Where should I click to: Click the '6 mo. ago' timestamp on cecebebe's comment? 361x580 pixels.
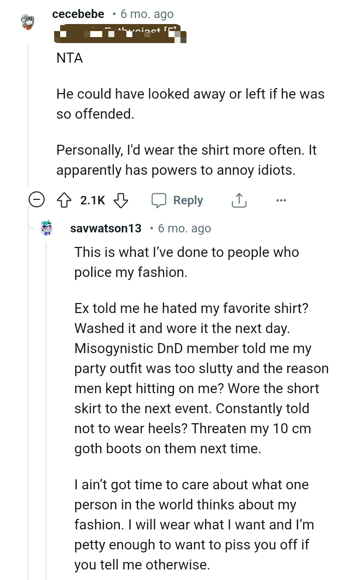(146, 14)
